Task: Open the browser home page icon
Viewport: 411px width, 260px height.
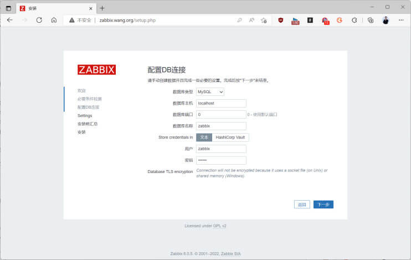Action: 54,20
